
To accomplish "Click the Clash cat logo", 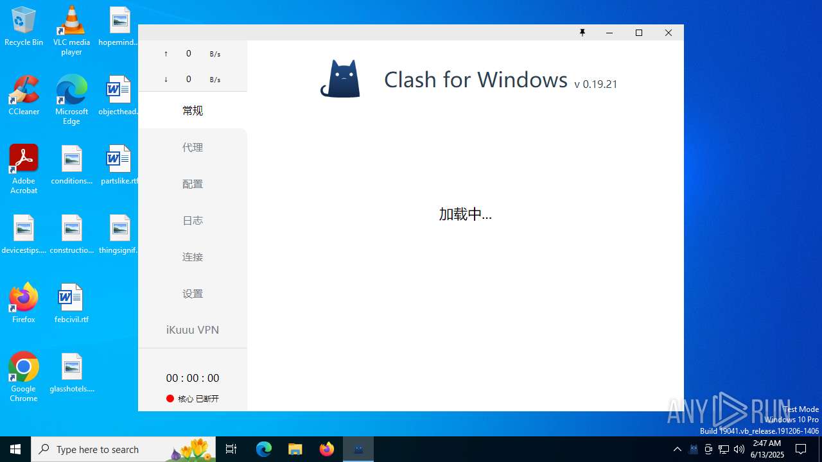I will tap(340, 78).
